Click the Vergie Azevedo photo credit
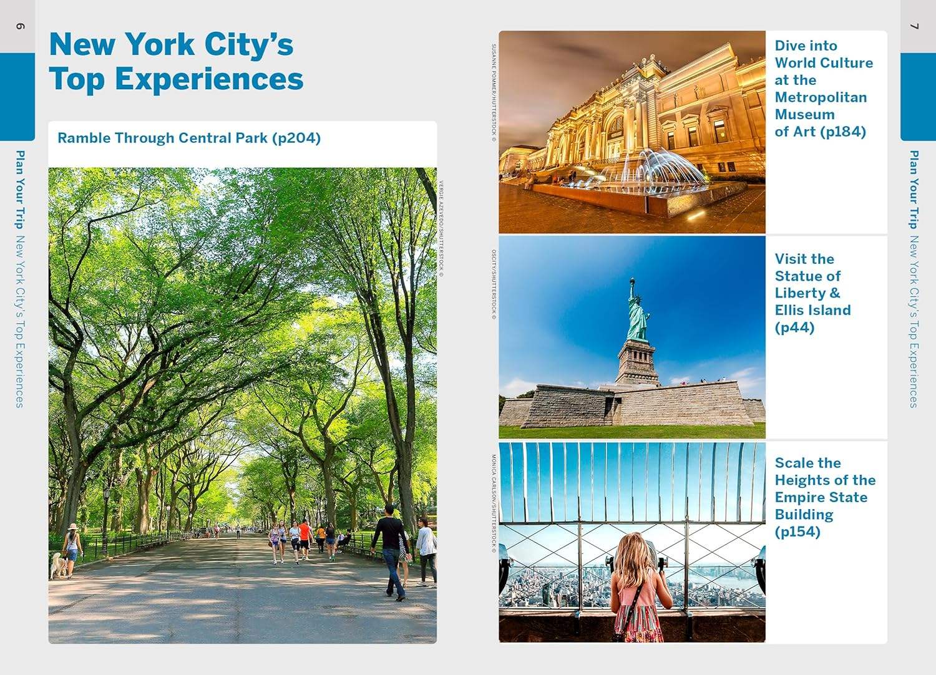Viewport: 936px width, 675px height. tap(441, 228)
